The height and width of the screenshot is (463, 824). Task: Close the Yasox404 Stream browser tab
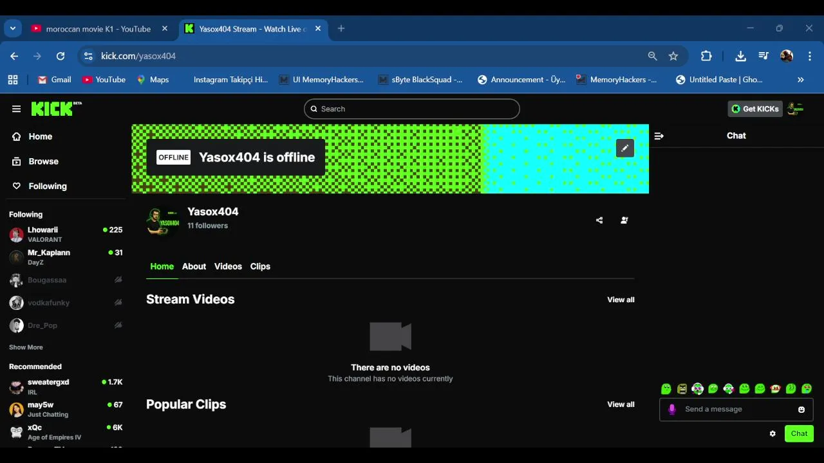pyautogui.click(x=318, y=29)
